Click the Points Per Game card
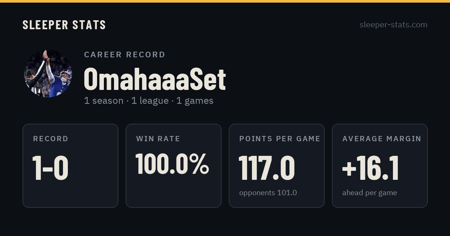The width and height of the screenshot is (450, 236). click(277, 166)
